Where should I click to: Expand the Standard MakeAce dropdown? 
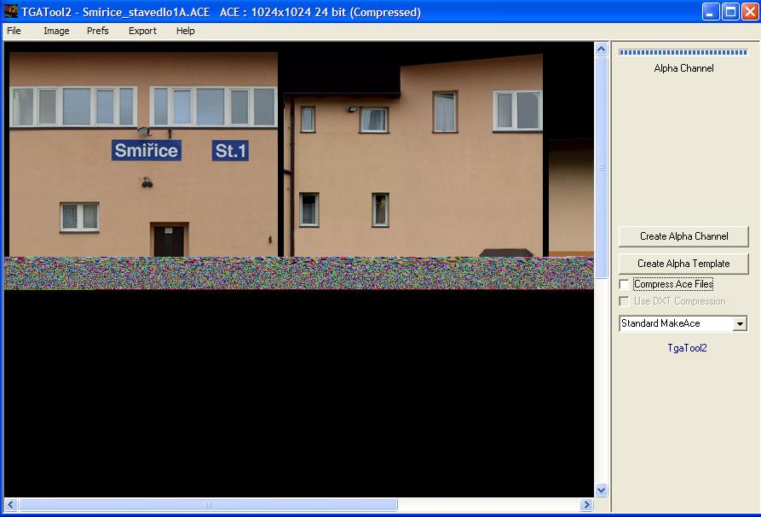[740, 324]
